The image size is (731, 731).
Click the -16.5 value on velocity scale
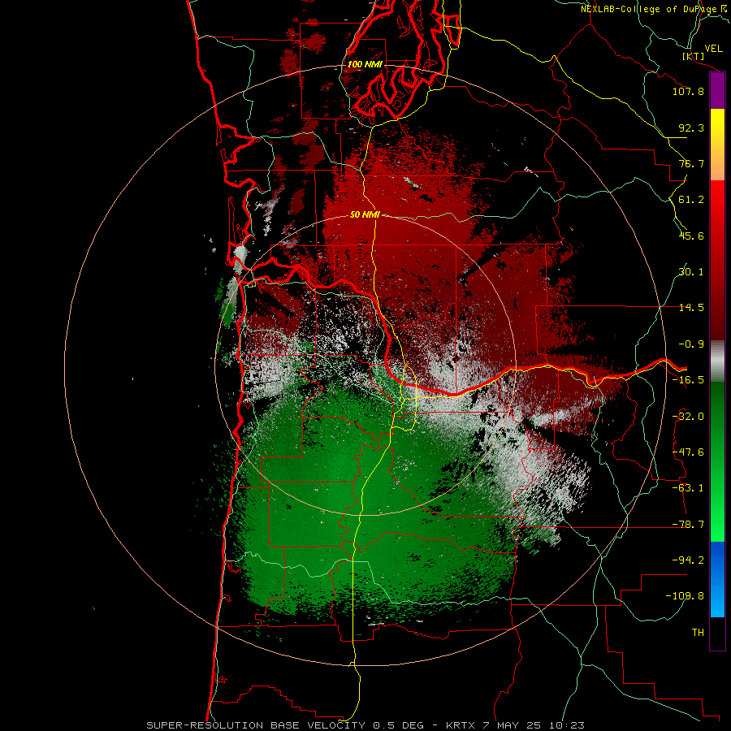[688, 380]
